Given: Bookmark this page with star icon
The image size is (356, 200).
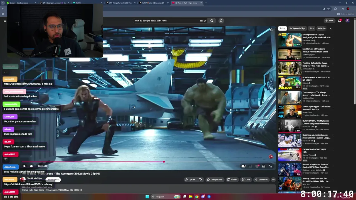Looking at the screenshot, I should point(328,9).
